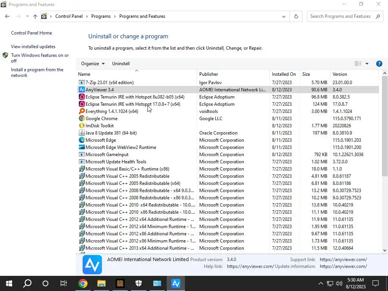Click the Uninstall button
388x291 pixels.
121,64
